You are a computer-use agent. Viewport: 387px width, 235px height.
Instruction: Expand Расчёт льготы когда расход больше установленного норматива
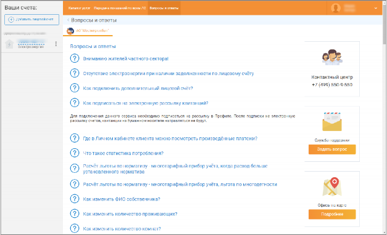click(x=175, y=169)
